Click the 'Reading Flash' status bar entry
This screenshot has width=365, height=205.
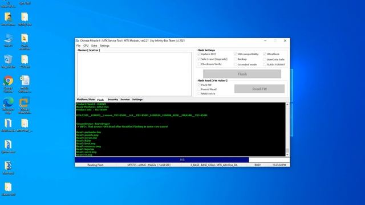95,165
